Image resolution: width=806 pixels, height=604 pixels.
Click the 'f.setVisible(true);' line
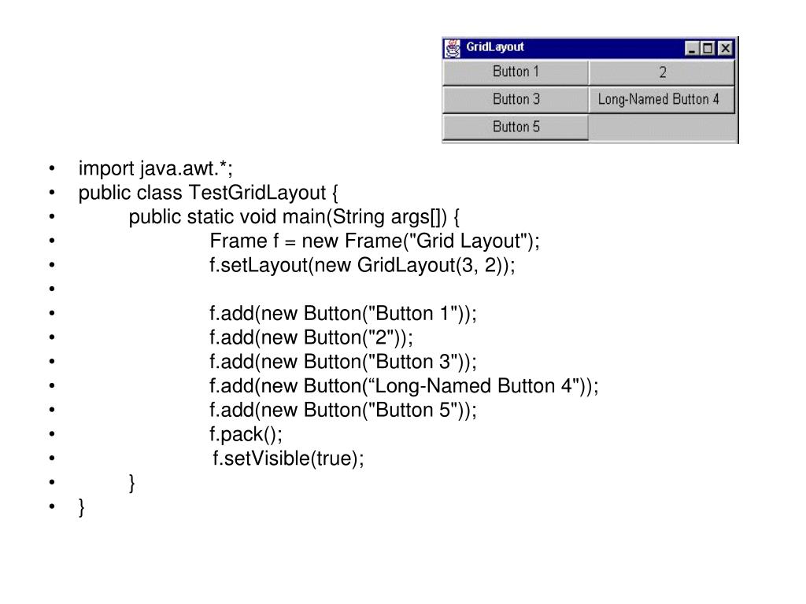tap(288, 459)
